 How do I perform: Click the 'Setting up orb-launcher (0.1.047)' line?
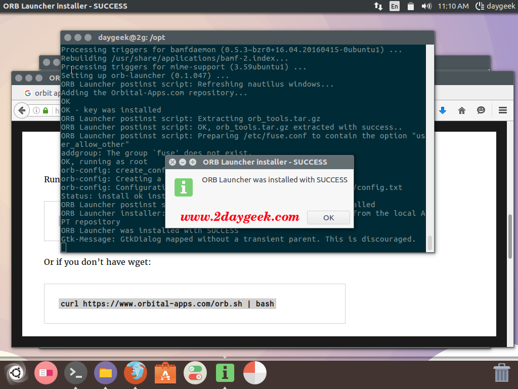pyautogui.click(x=145, y=75)
